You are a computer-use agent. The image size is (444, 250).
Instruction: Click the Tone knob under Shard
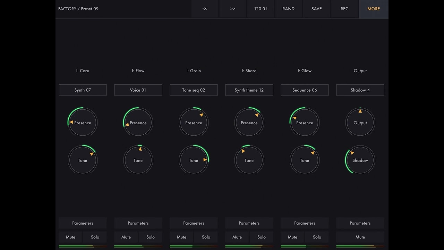249,160
